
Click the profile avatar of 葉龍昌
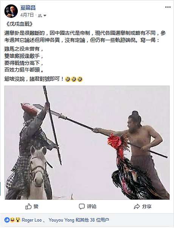11,11
